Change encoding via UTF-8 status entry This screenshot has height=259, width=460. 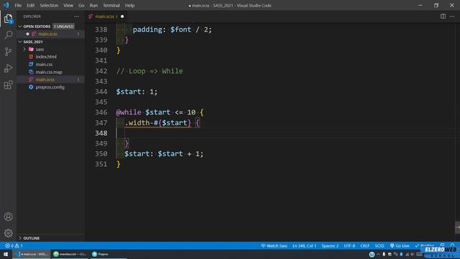pos(349,245)
